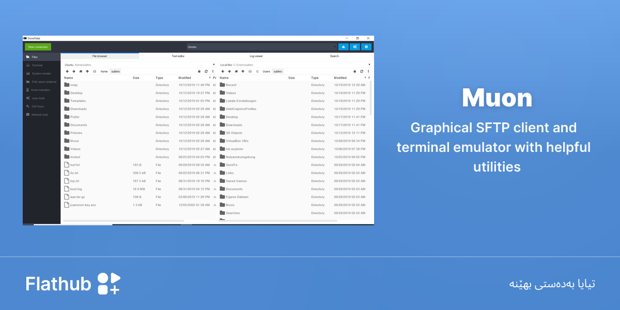Open Network tools in the sidebar

click(41, 115)
